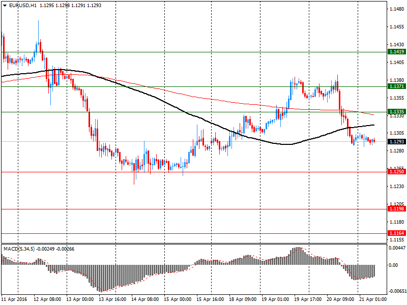Image resolution: width=407 pixels, height=305 pixels.
Task: Click the 19 Apr 17:00 time label
Action: (x=308, y=299)
